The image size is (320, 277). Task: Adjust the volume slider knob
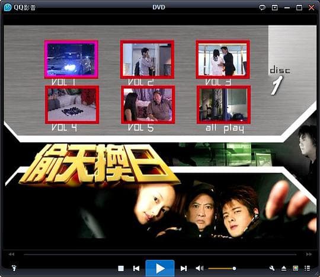tap(234, 269)
